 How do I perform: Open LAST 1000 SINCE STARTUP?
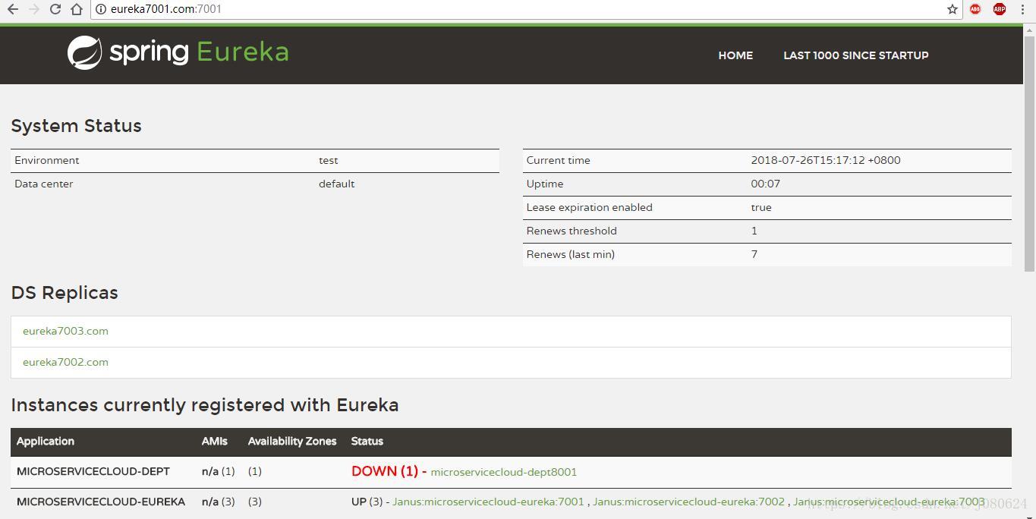pos(856,55)
